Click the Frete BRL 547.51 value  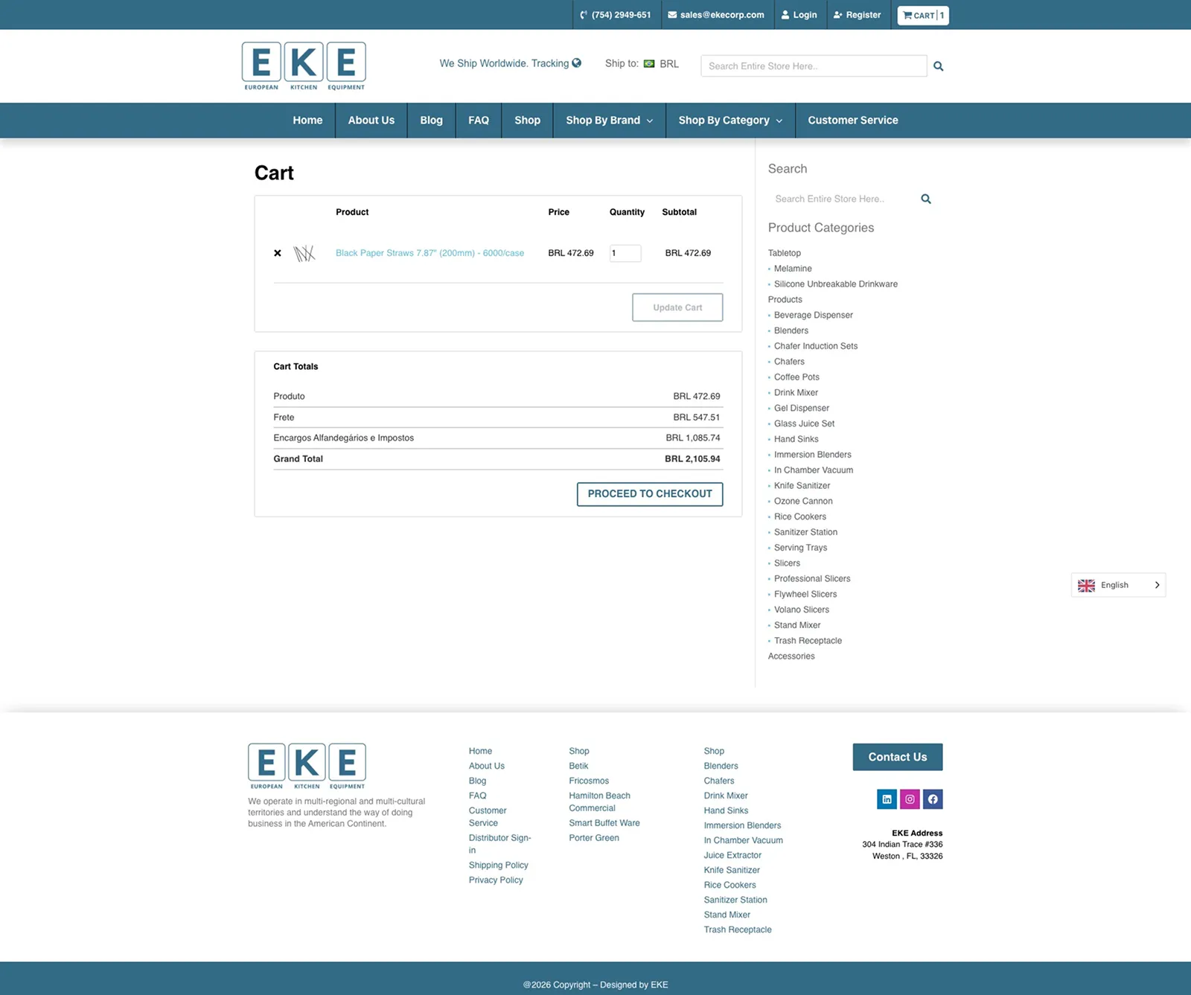tap(697, 417)
